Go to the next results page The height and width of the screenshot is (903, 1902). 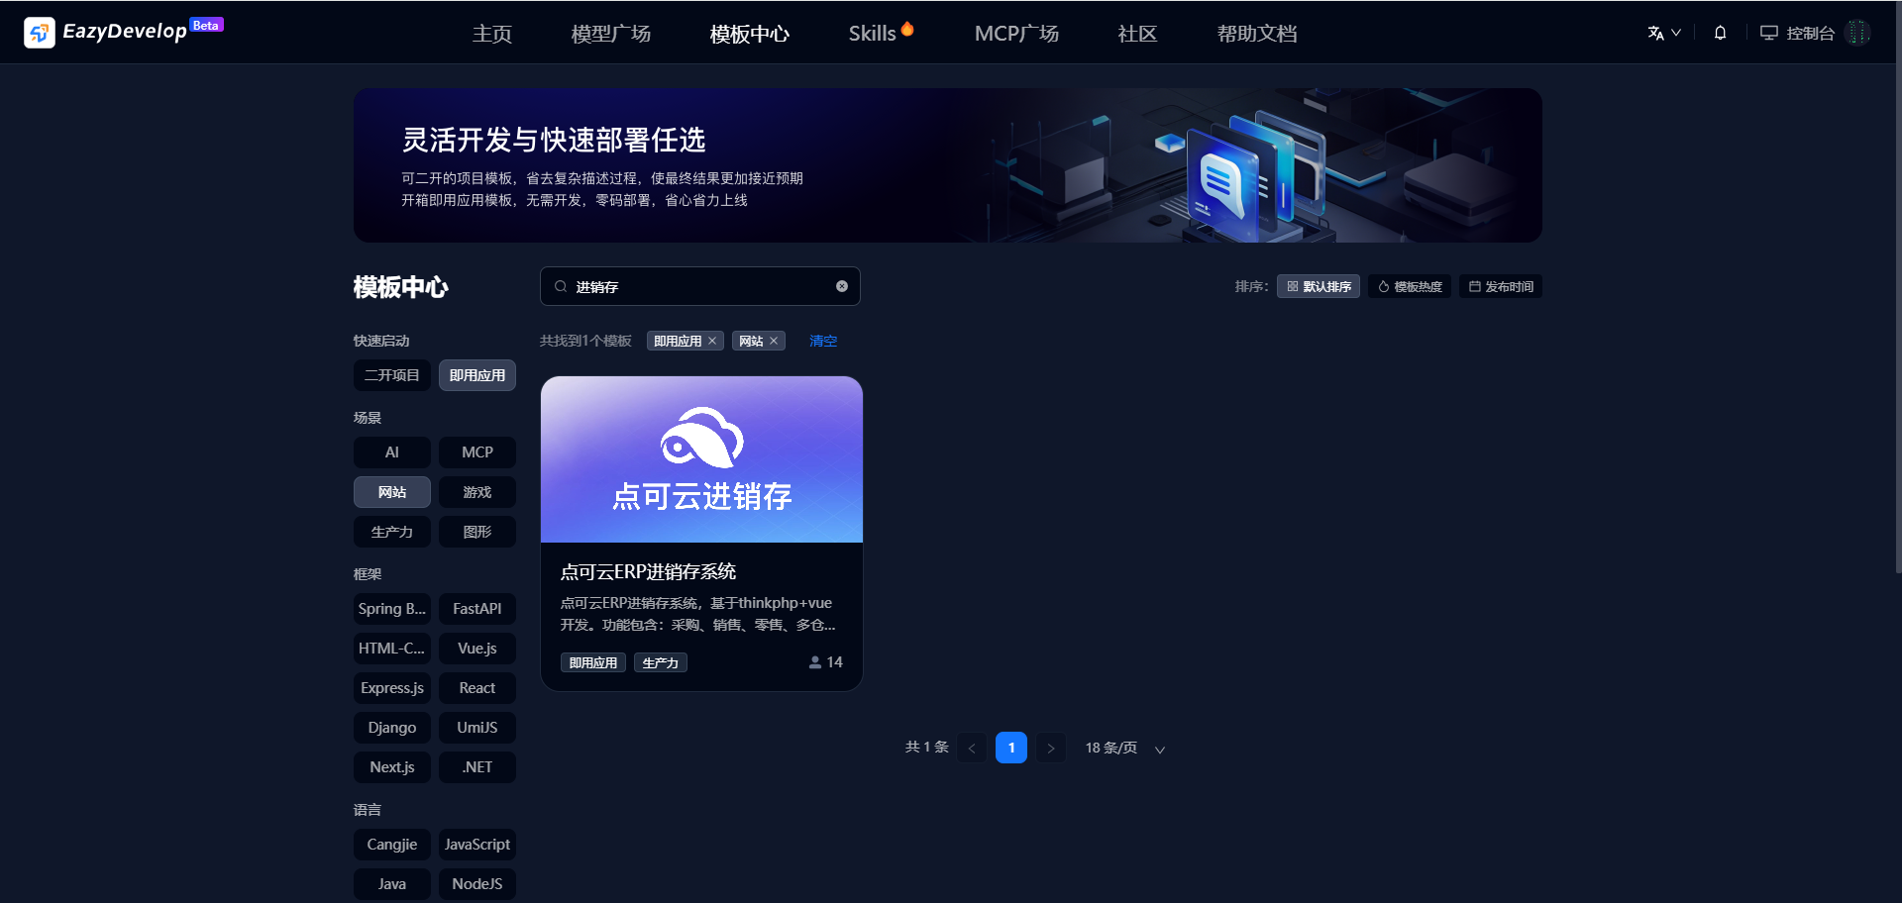click(x=1051, y=748)
